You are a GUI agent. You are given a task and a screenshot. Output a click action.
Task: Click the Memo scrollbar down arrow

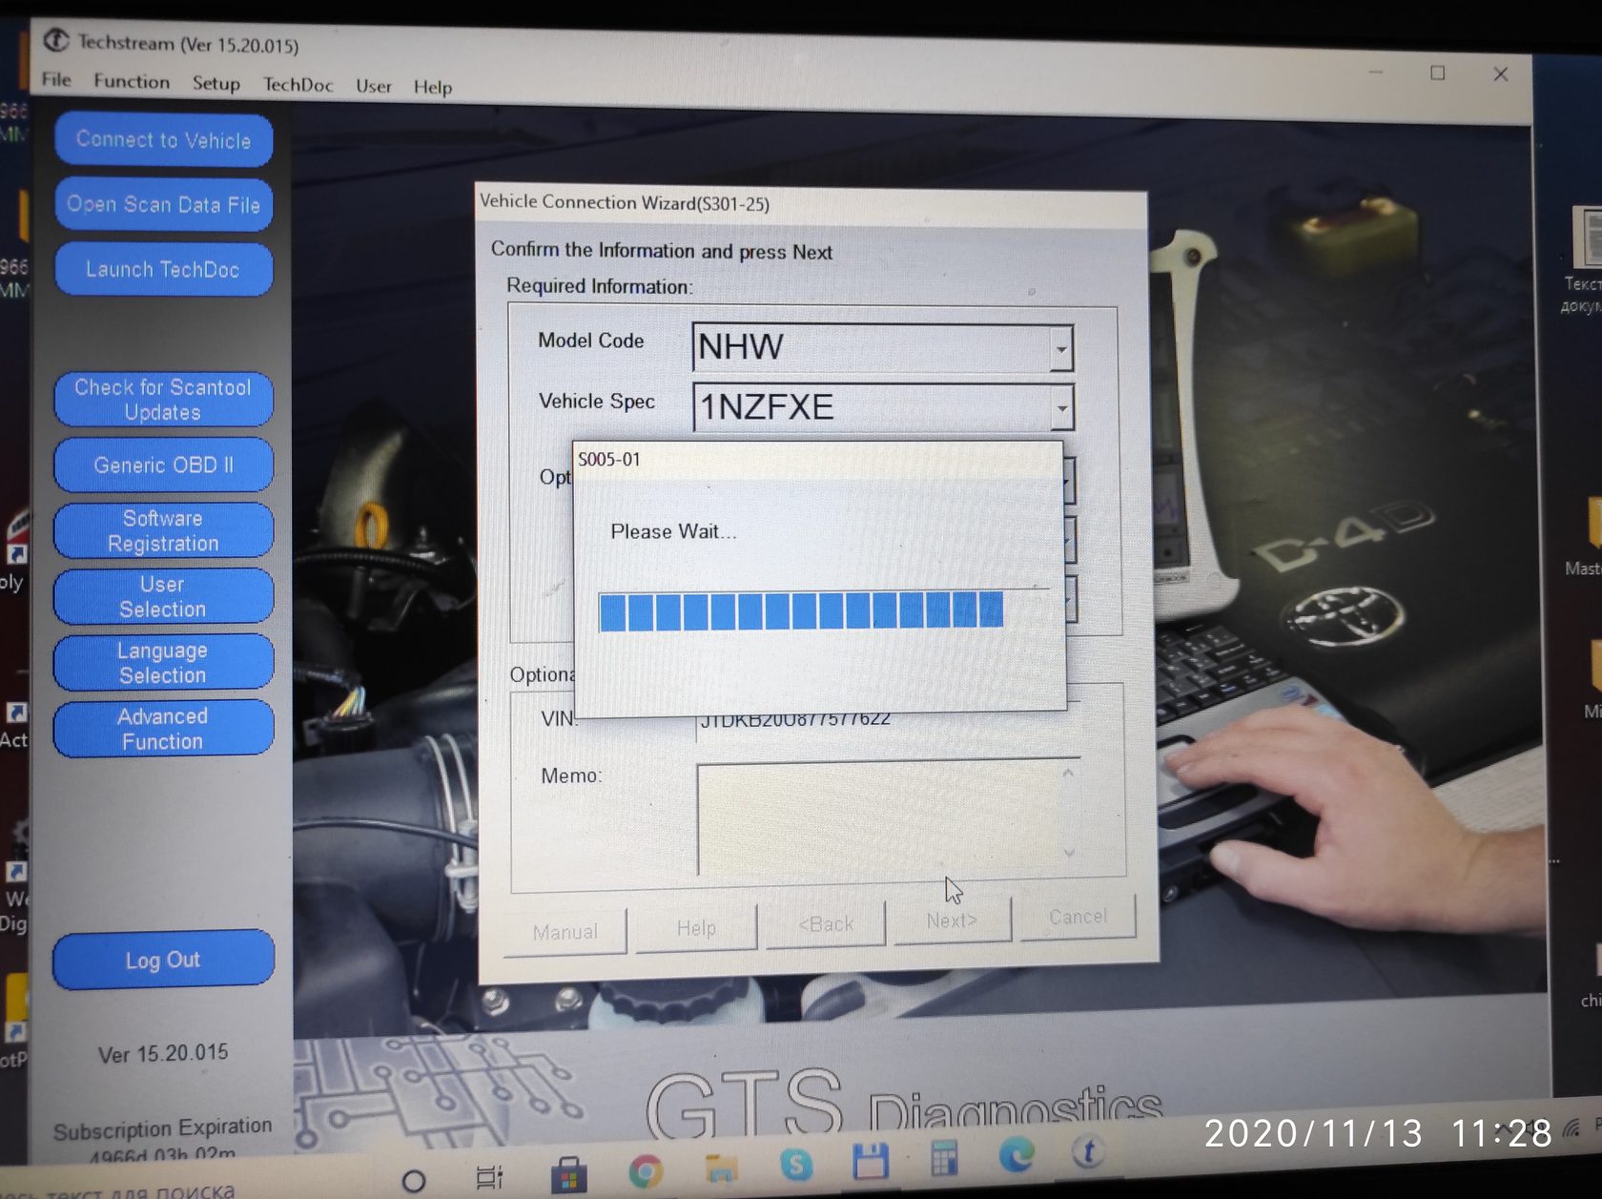point(1069,853)
